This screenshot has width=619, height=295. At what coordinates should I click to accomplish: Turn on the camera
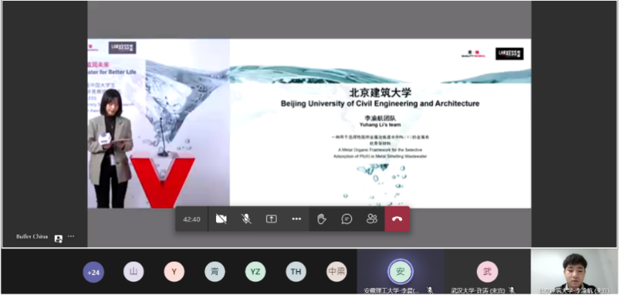[x=221, y=219]
